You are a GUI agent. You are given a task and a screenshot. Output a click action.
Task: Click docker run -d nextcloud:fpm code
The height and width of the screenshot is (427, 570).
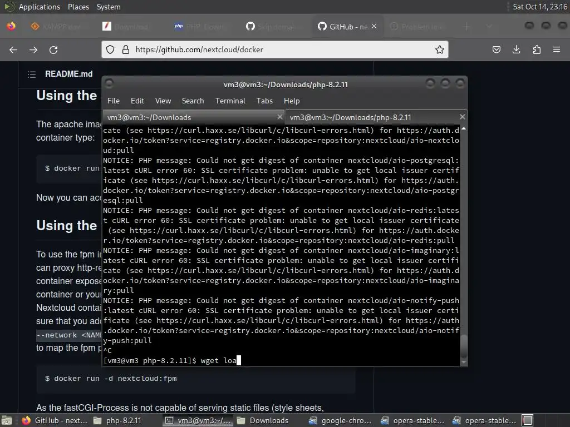pyautogui.click(x=111, y=378)
